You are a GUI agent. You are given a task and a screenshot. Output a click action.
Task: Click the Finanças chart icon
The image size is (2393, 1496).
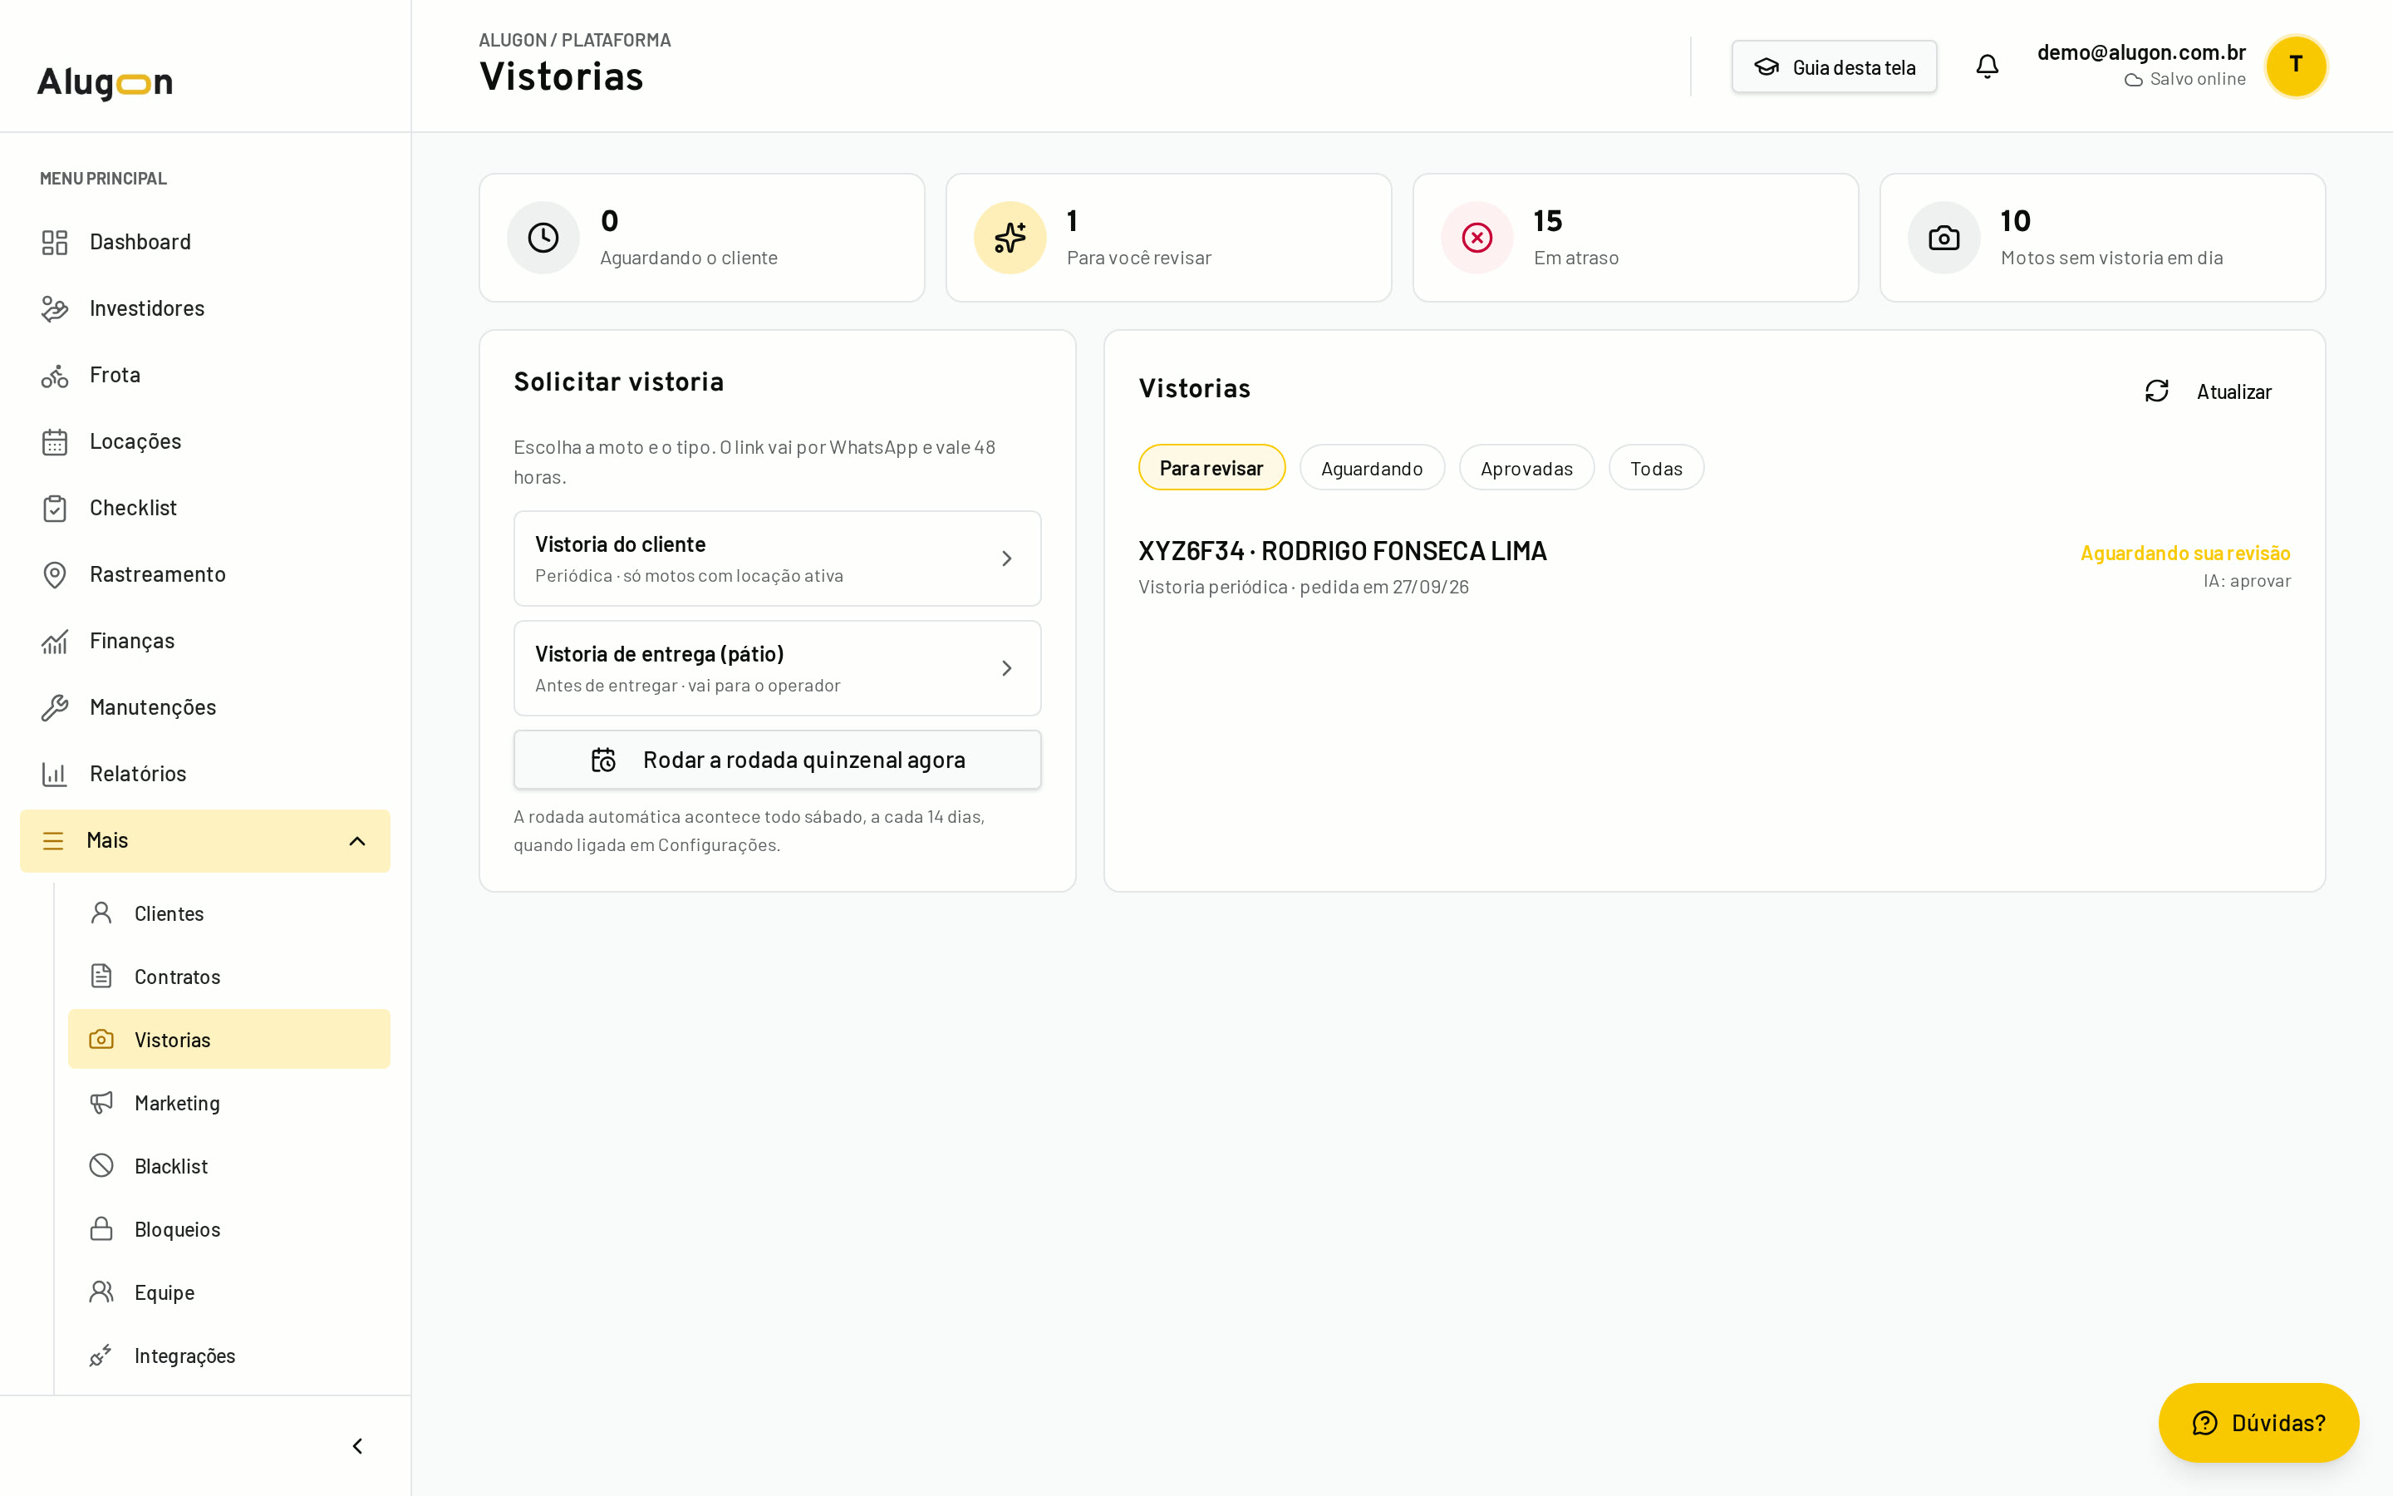(x=54, y=641)
